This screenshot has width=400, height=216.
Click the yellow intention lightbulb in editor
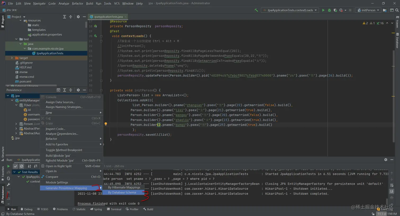coord(106,124)
